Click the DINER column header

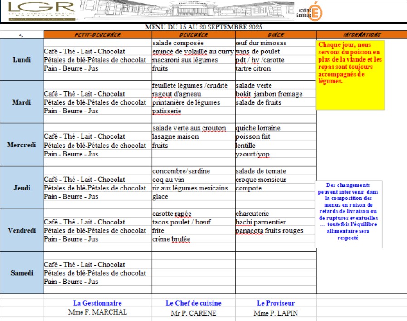(x=276, y=34)
